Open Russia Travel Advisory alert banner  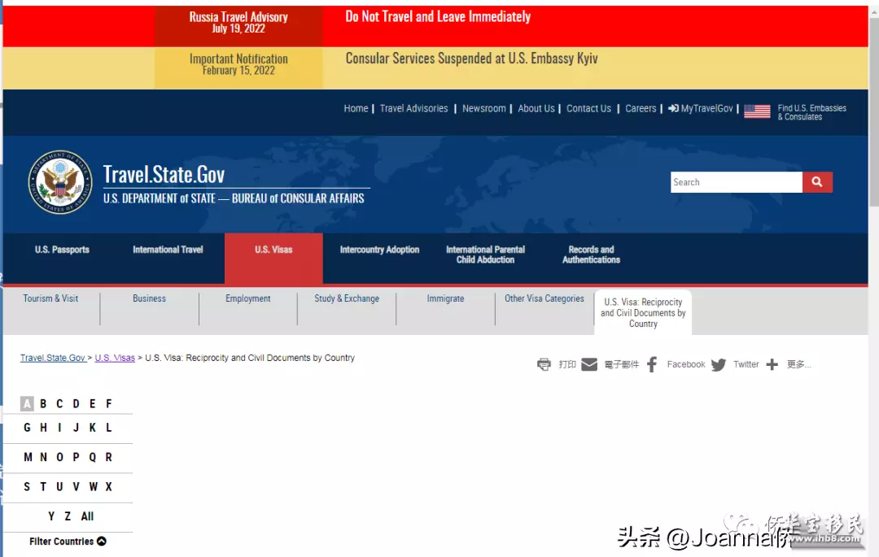pyautogui.click(x=238, y=26)
